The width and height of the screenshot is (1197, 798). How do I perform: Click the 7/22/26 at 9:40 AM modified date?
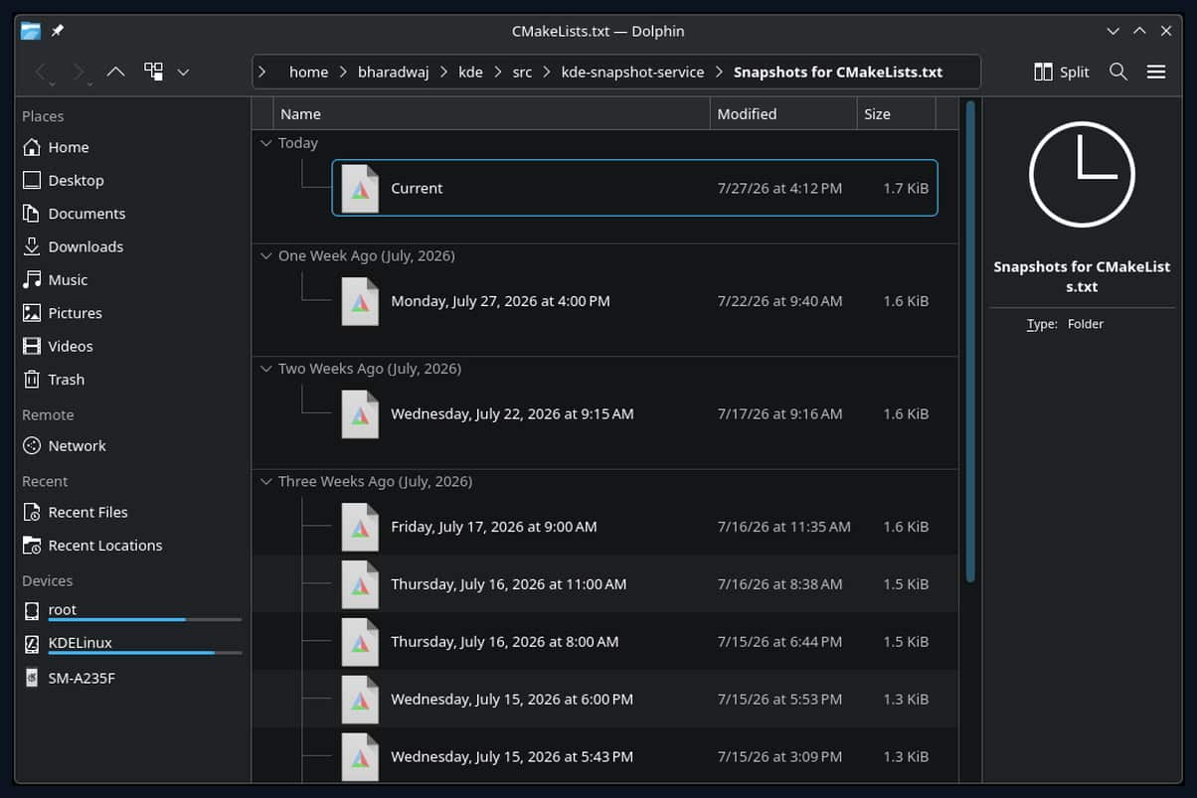point(779,301)
